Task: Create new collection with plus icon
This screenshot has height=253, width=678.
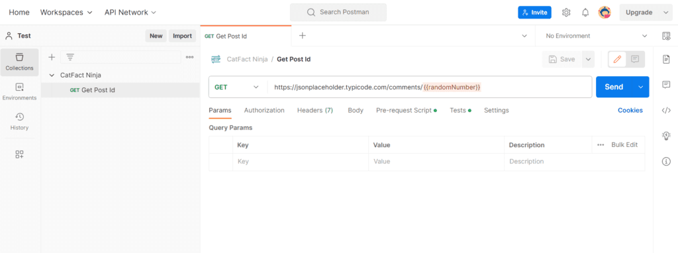Action: click(x=52, y=57)
